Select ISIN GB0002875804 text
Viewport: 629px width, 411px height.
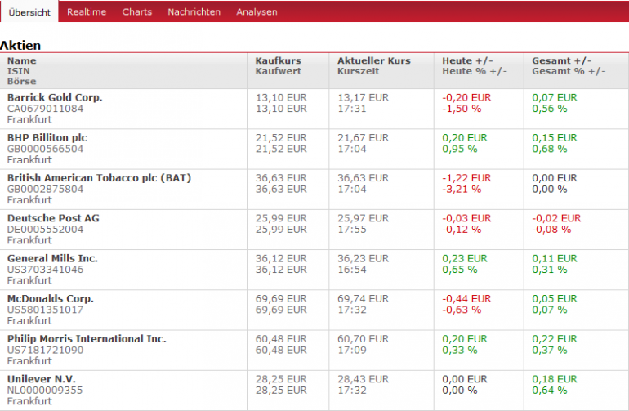[x=45, y=189]
